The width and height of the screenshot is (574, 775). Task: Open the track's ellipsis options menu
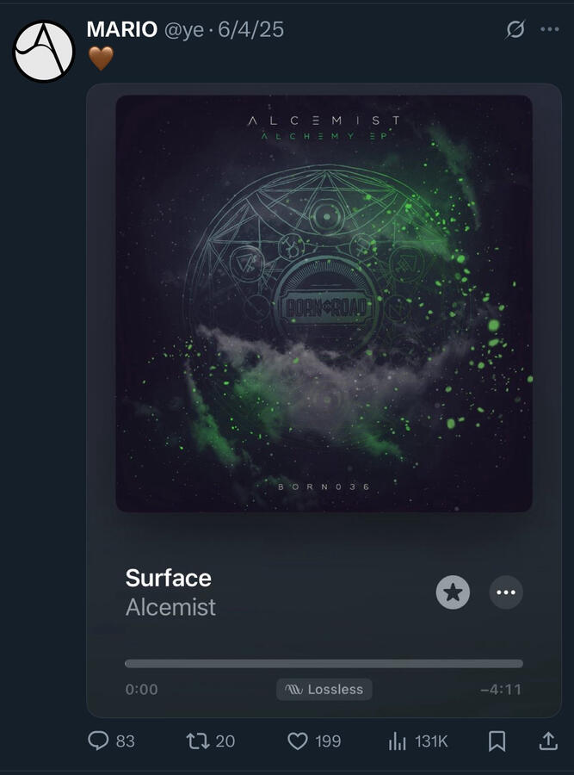506,592
